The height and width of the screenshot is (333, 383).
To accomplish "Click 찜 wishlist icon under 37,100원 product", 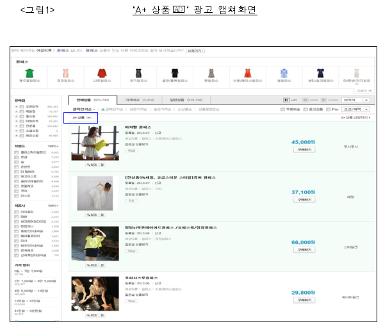I will tap(102, 215).
